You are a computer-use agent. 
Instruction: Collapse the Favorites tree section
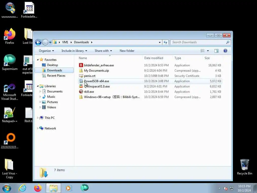38,60
